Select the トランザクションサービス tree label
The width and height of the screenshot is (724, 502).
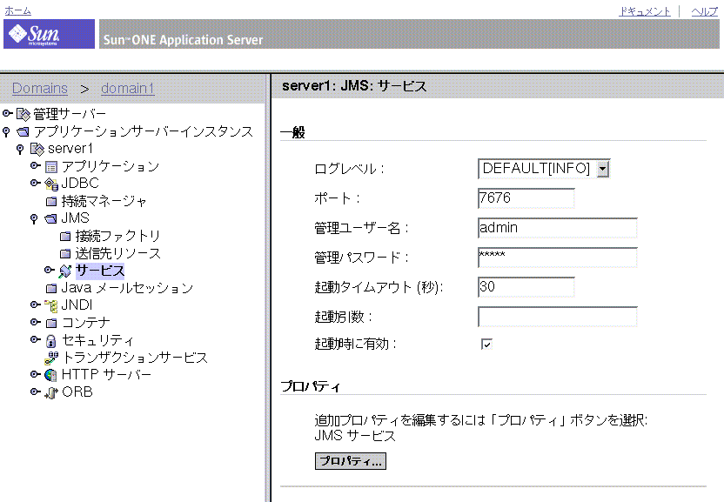click(x=135, y=358)
